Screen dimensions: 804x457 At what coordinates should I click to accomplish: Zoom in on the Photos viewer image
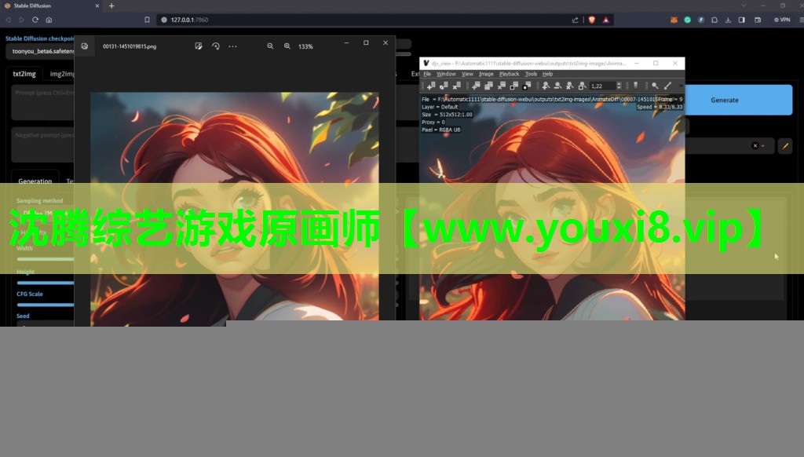pyautogui.click(x=287, y=46)
